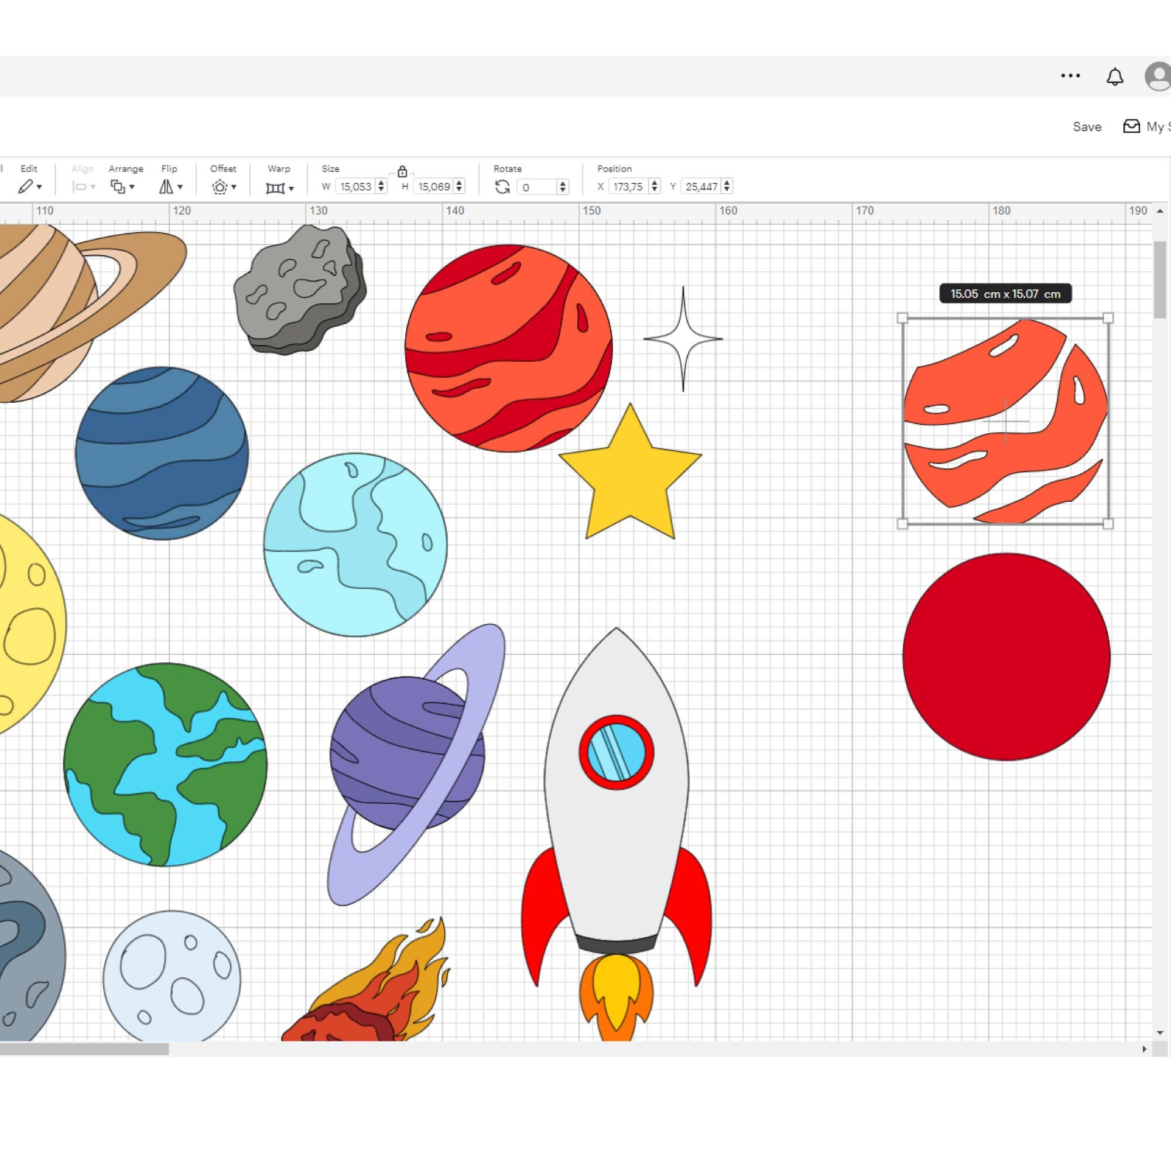Select the Edit pencil tool
This screenshot has width=1171, height=1171.
click(28, 187)
